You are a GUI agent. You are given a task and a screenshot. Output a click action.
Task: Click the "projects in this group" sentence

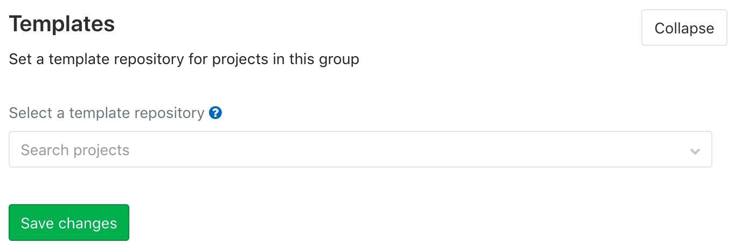coord(184,59)
